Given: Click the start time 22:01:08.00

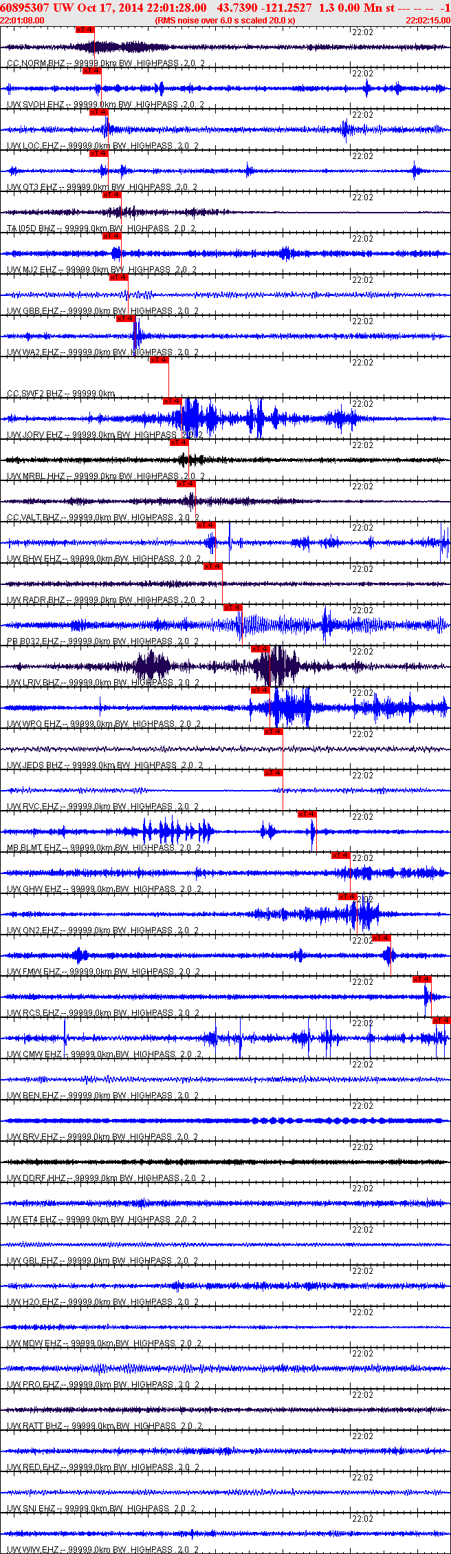Looking at the screenshot, I should [x=23, y=21].
